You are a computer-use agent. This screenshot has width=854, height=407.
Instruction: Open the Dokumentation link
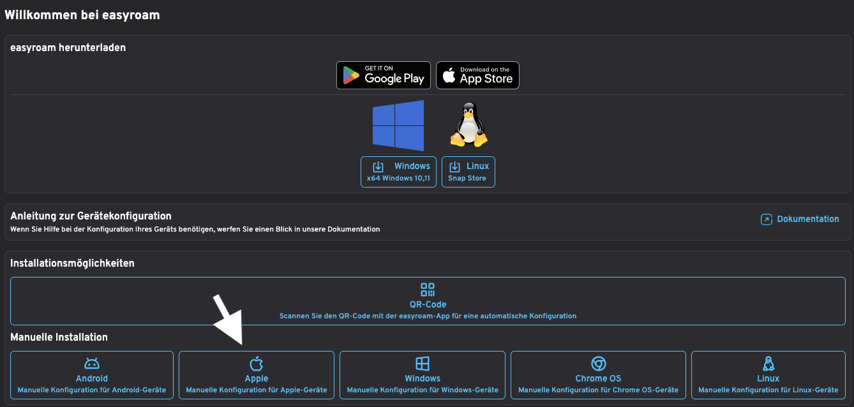(807, 219)
